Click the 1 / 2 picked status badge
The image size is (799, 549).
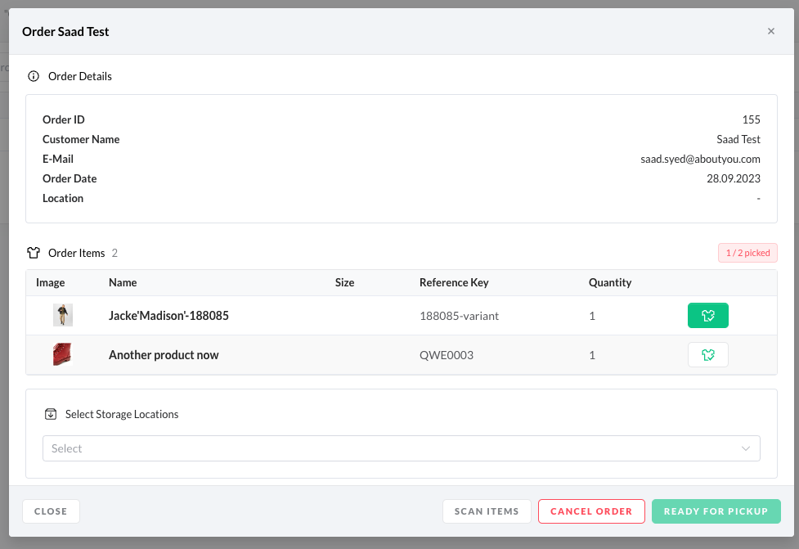[747, 253]
